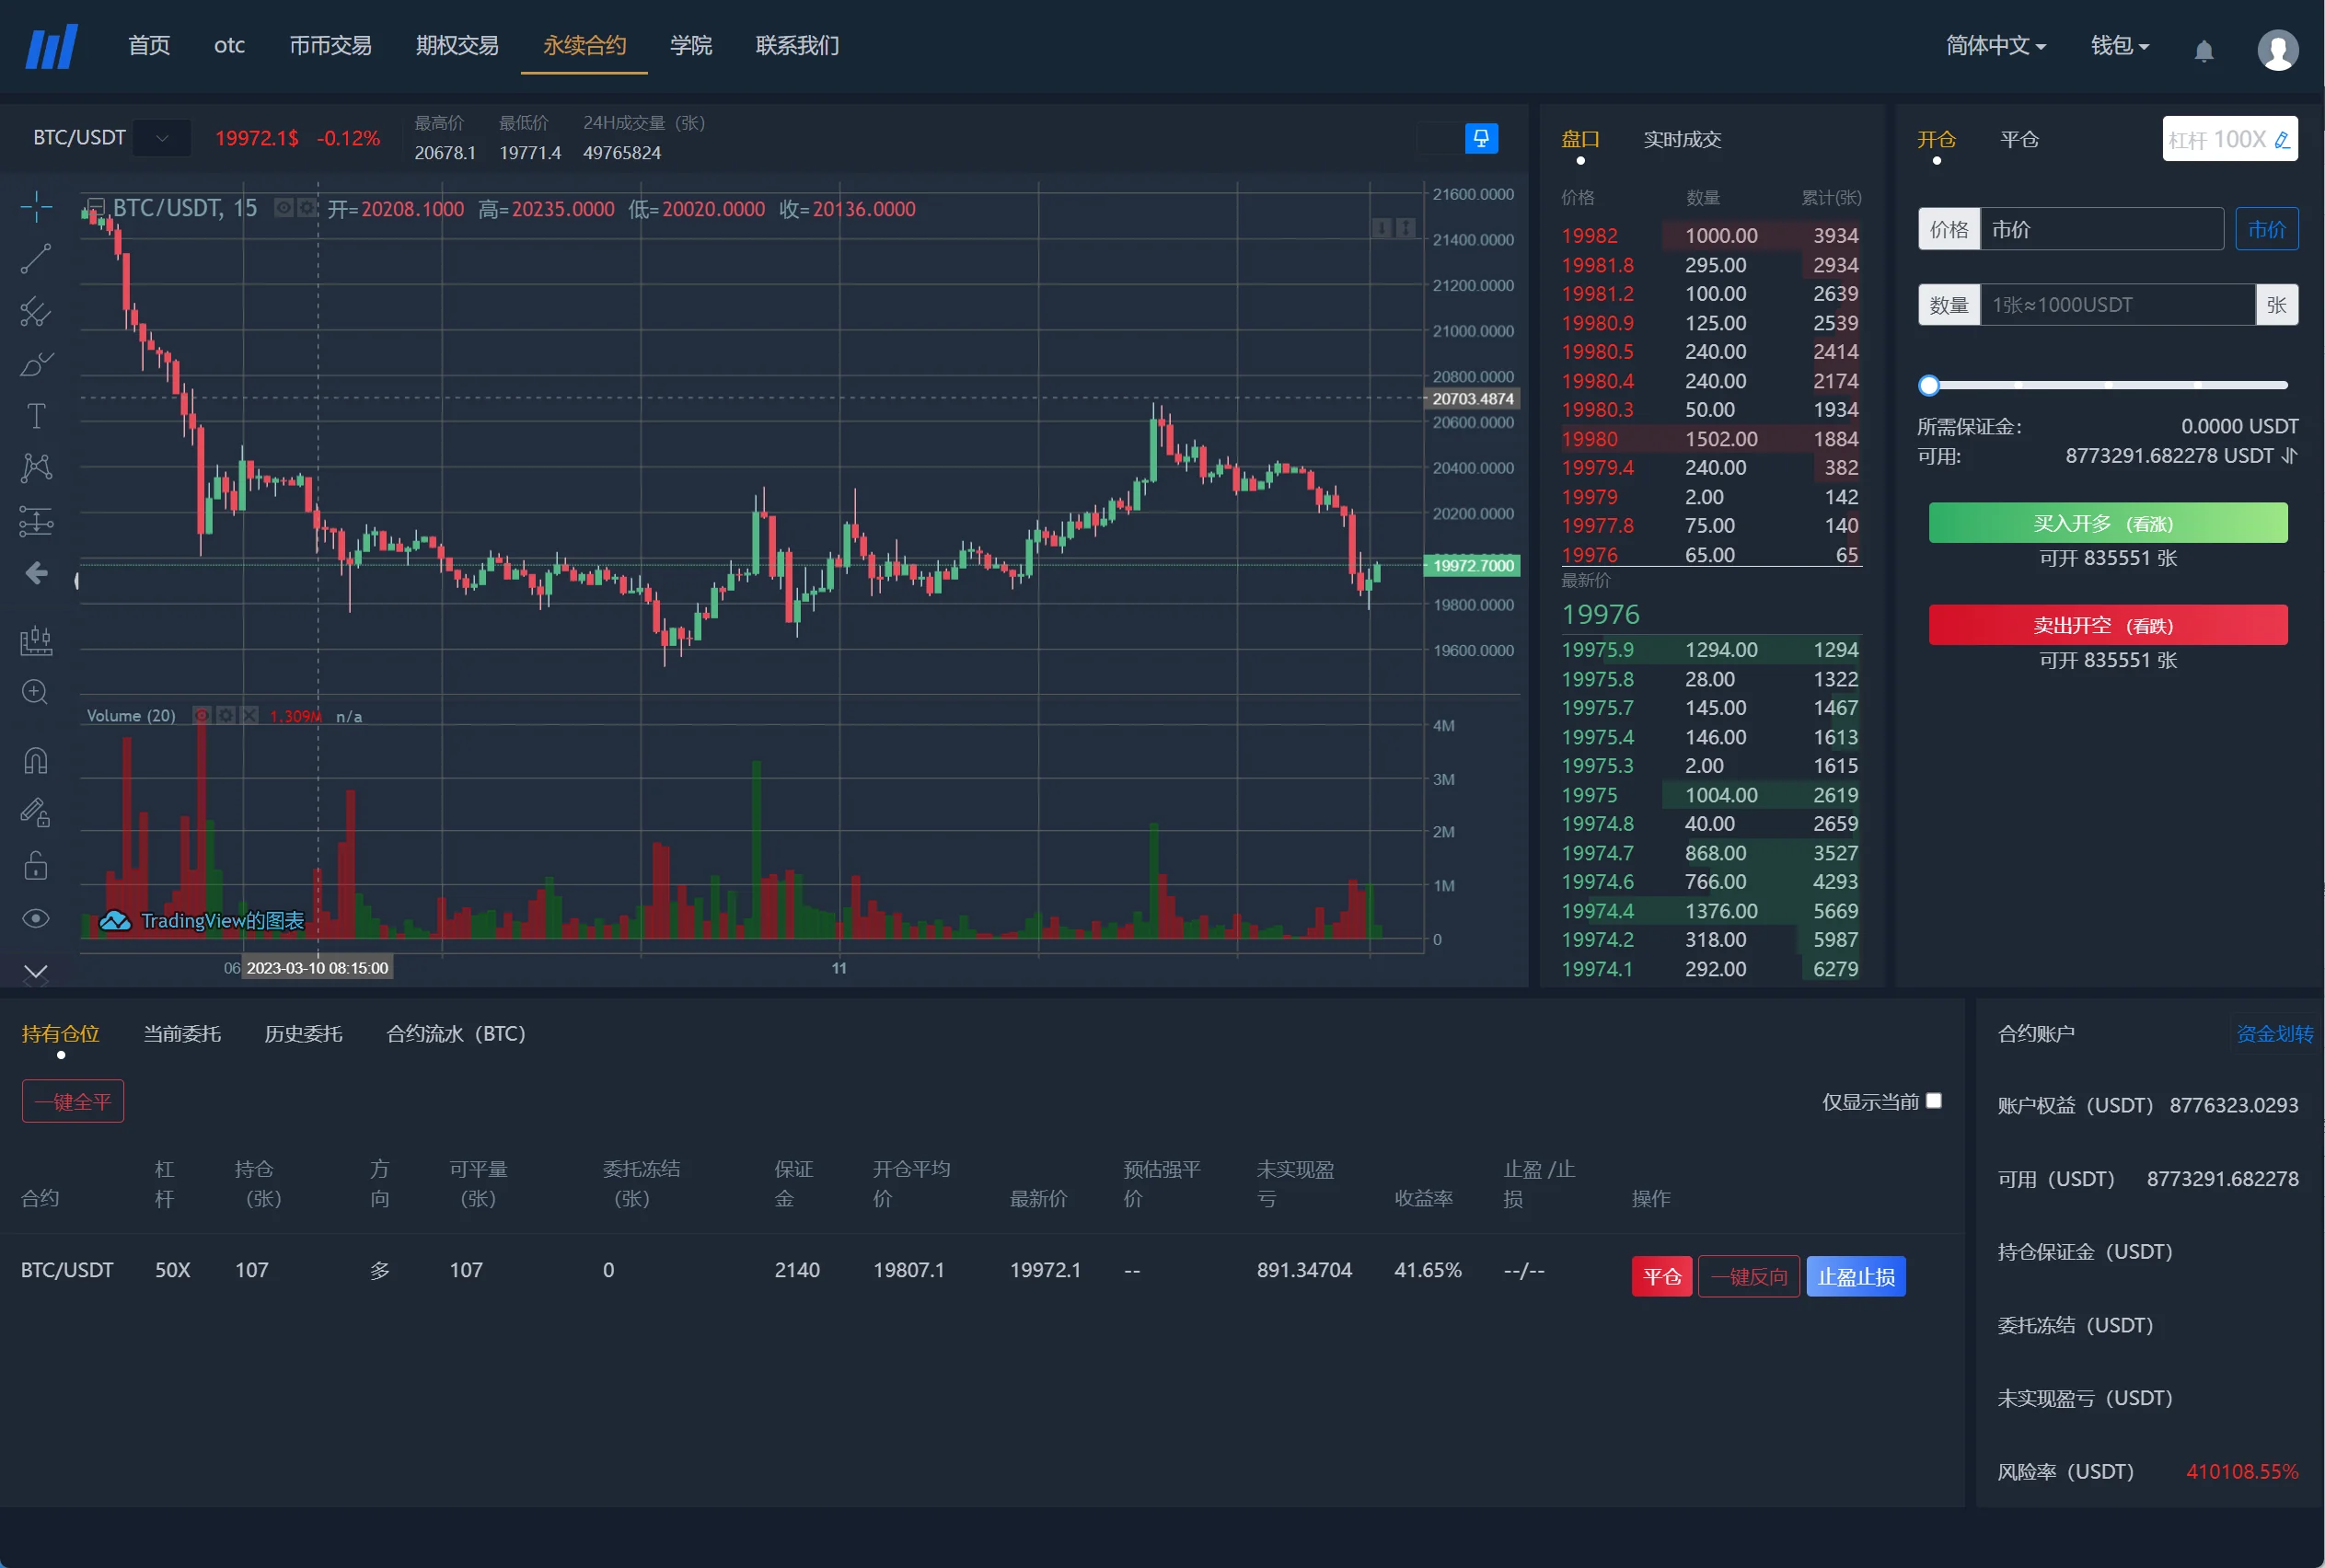Screen dimensions: 2325x1568
Task: Open the 历史委托 tab
Action: tap(303, 1034)
